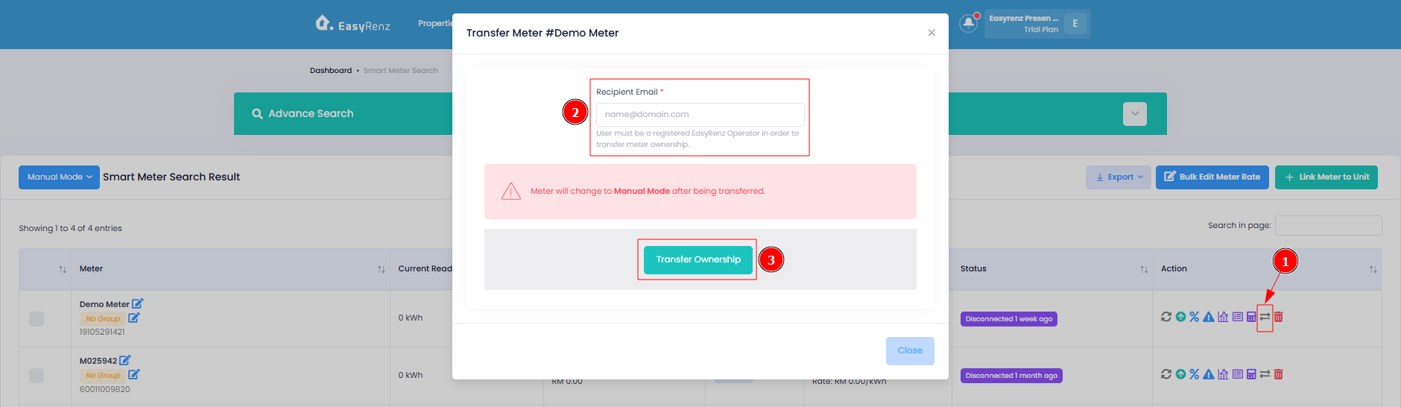Image resolution: width=1401 pixels, height=407 pixels.
Task: Tick the checkbox for M025942 row
Action: 37,376
